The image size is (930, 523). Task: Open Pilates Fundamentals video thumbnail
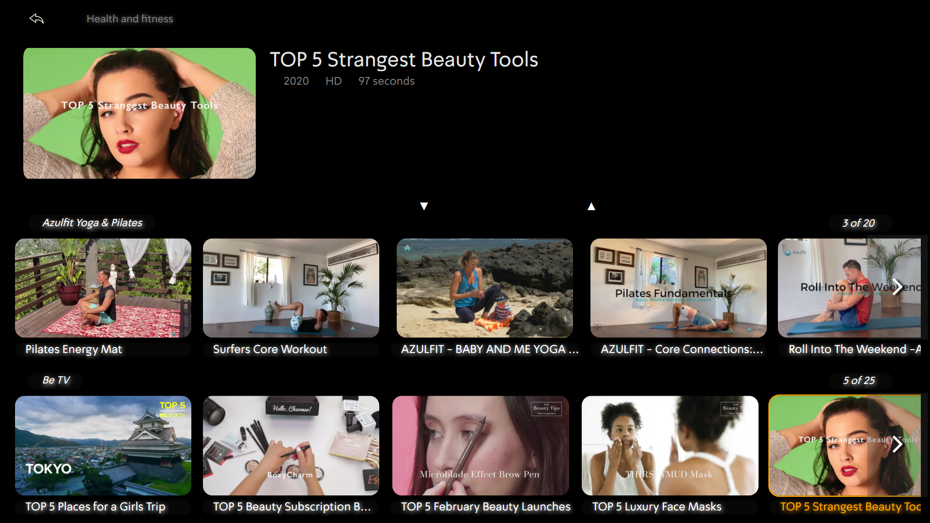(679, 288)
